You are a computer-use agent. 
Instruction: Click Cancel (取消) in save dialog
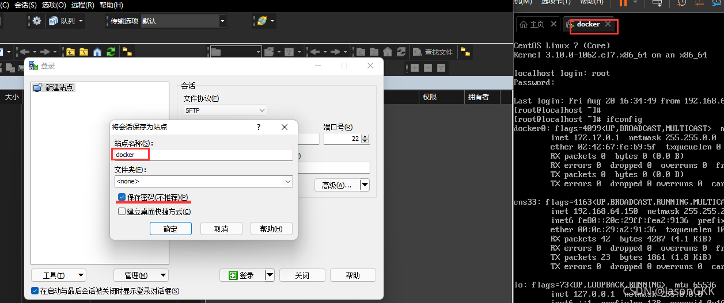(221, 229)
